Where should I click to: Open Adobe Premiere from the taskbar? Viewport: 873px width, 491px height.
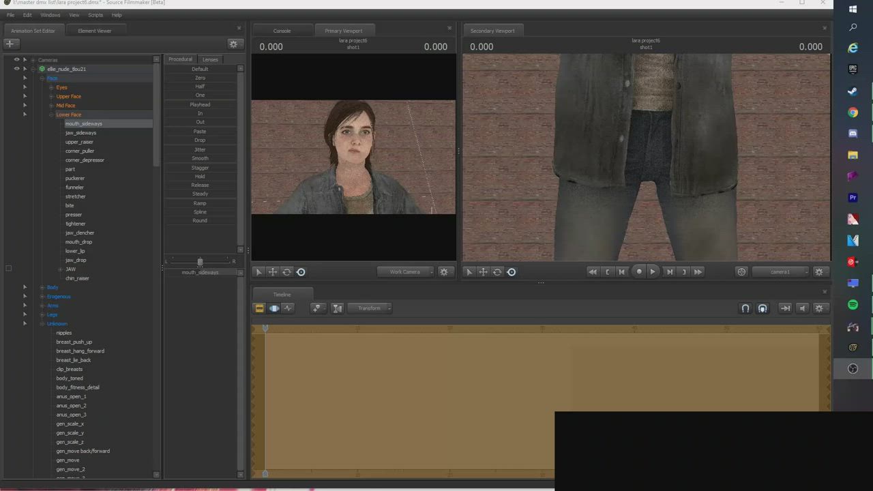(853, 198)
